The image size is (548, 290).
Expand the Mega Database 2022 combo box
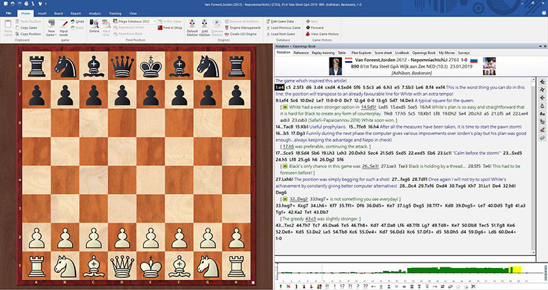click(154, 21)
